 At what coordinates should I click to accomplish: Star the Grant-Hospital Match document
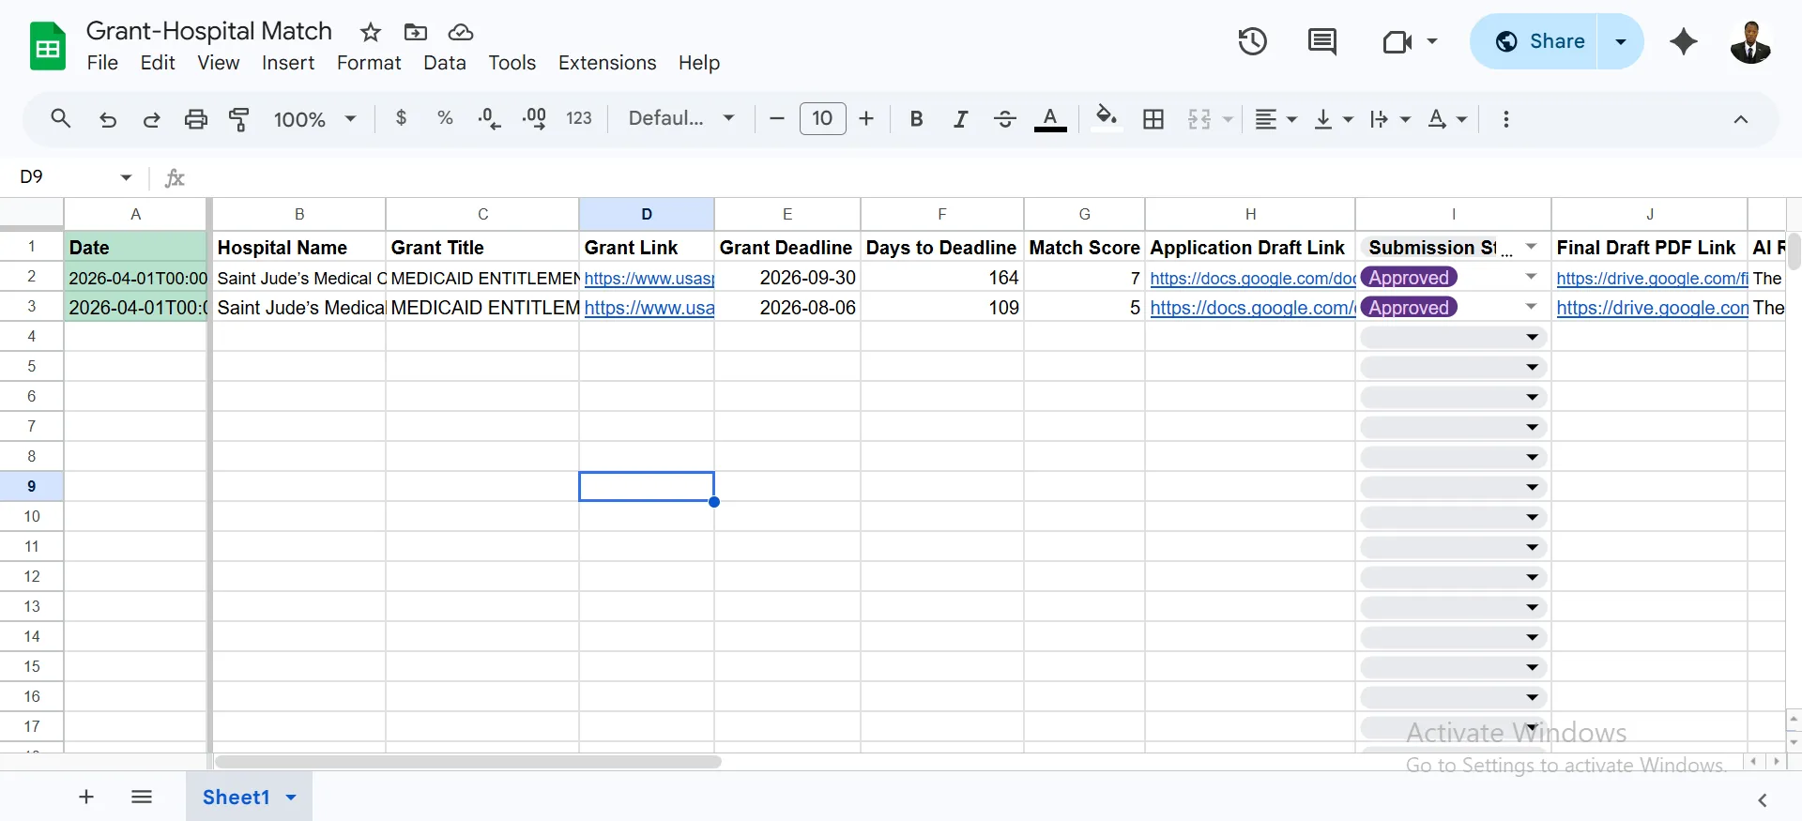click(371, 33)
